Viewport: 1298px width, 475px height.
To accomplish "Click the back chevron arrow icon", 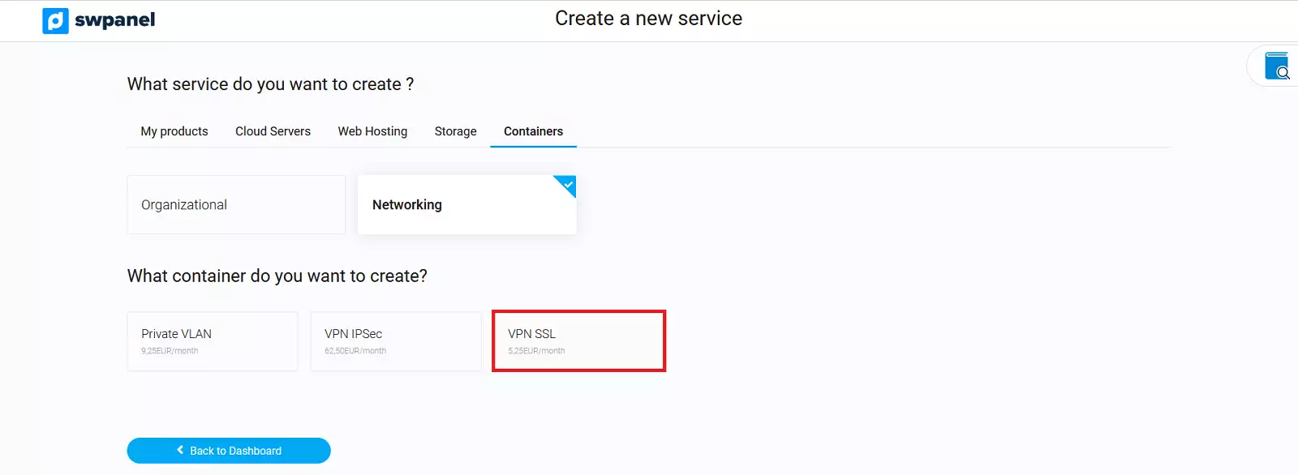I will tap(180, 451).
